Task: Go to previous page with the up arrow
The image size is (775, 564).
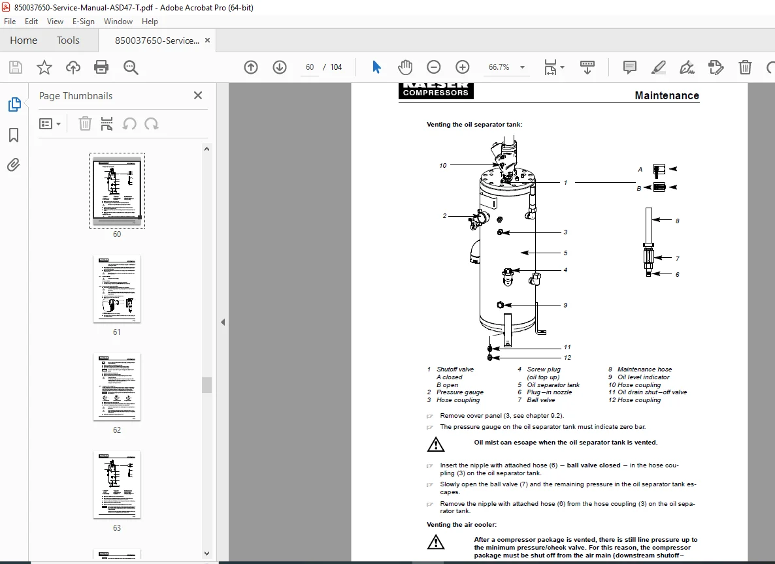Action: [251, 67]
